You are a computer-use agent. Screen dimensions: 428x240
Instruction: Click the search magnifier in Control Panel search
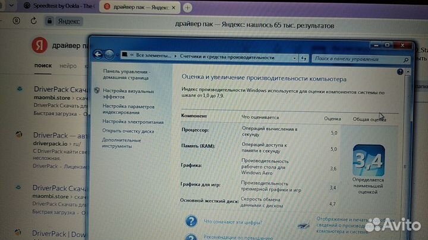point(406,60)
